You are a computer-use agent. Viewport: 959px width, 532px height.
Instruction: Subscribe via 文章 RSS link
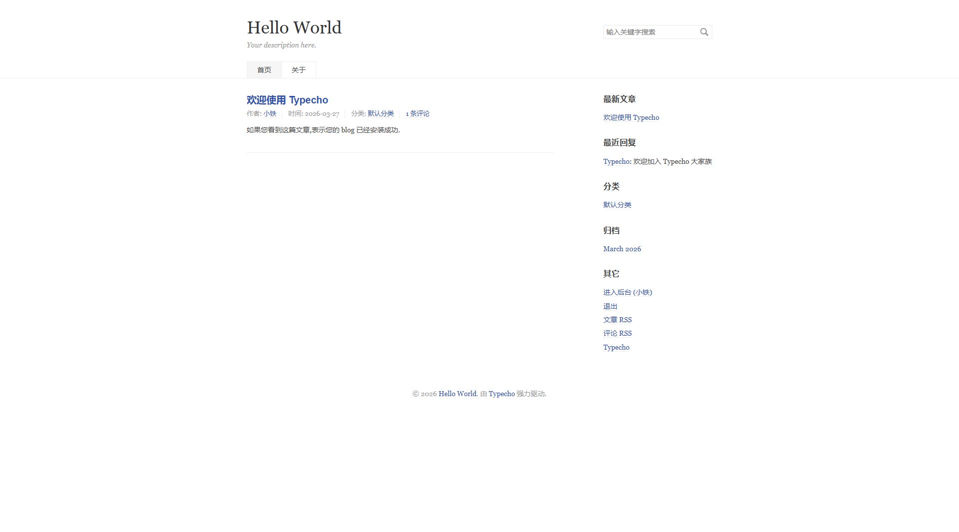pyautogui.click(x=617, y=319)
